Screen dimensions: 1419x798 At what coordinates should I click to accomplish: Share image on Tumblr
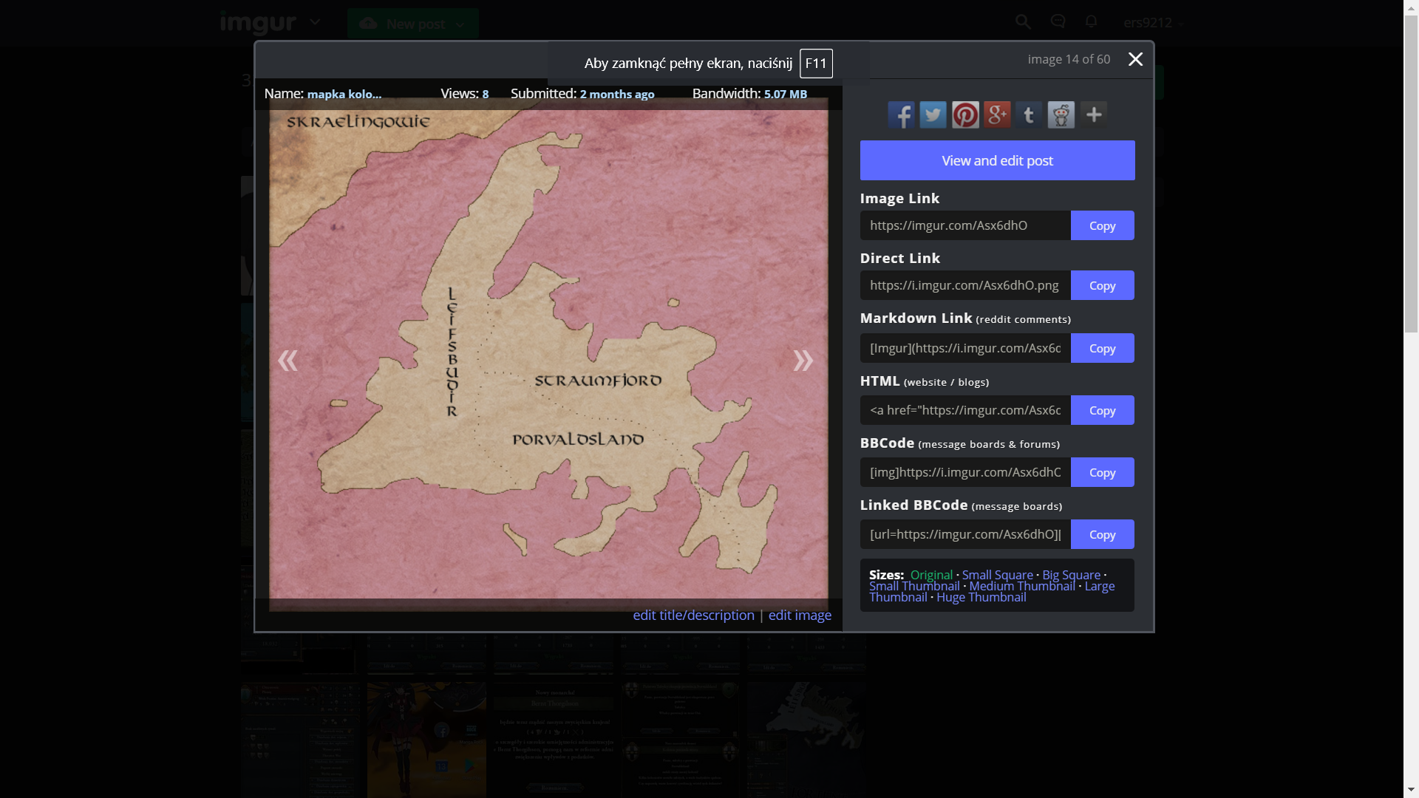pos(1029,115)
